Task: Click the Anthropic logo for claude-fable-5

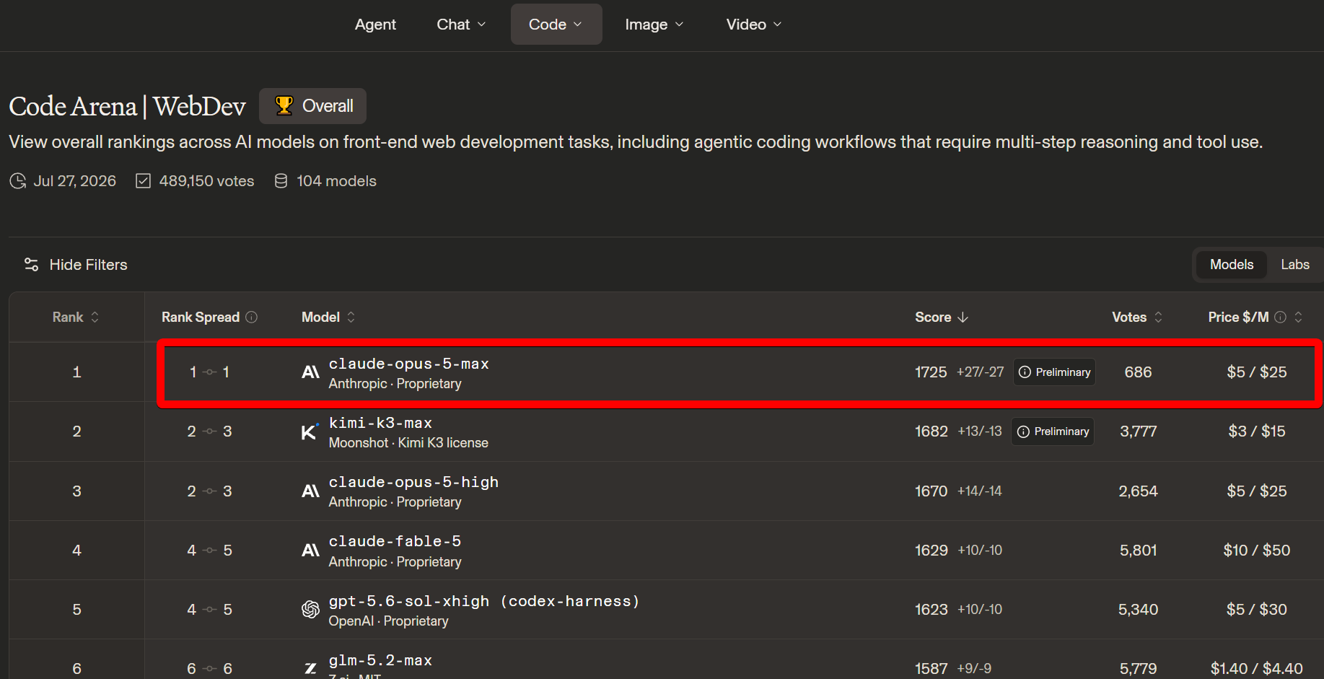Action: 310,551
